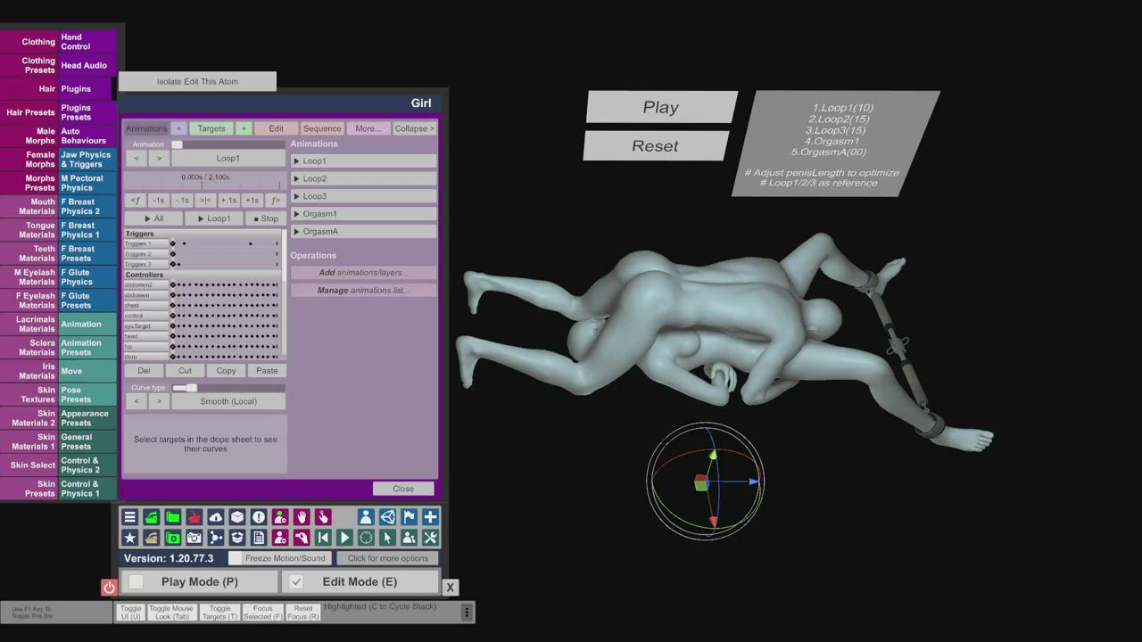Viewport: 1142px width, 642px height.
Task: Click the red power button icon
Action: [x=109, y=587]
